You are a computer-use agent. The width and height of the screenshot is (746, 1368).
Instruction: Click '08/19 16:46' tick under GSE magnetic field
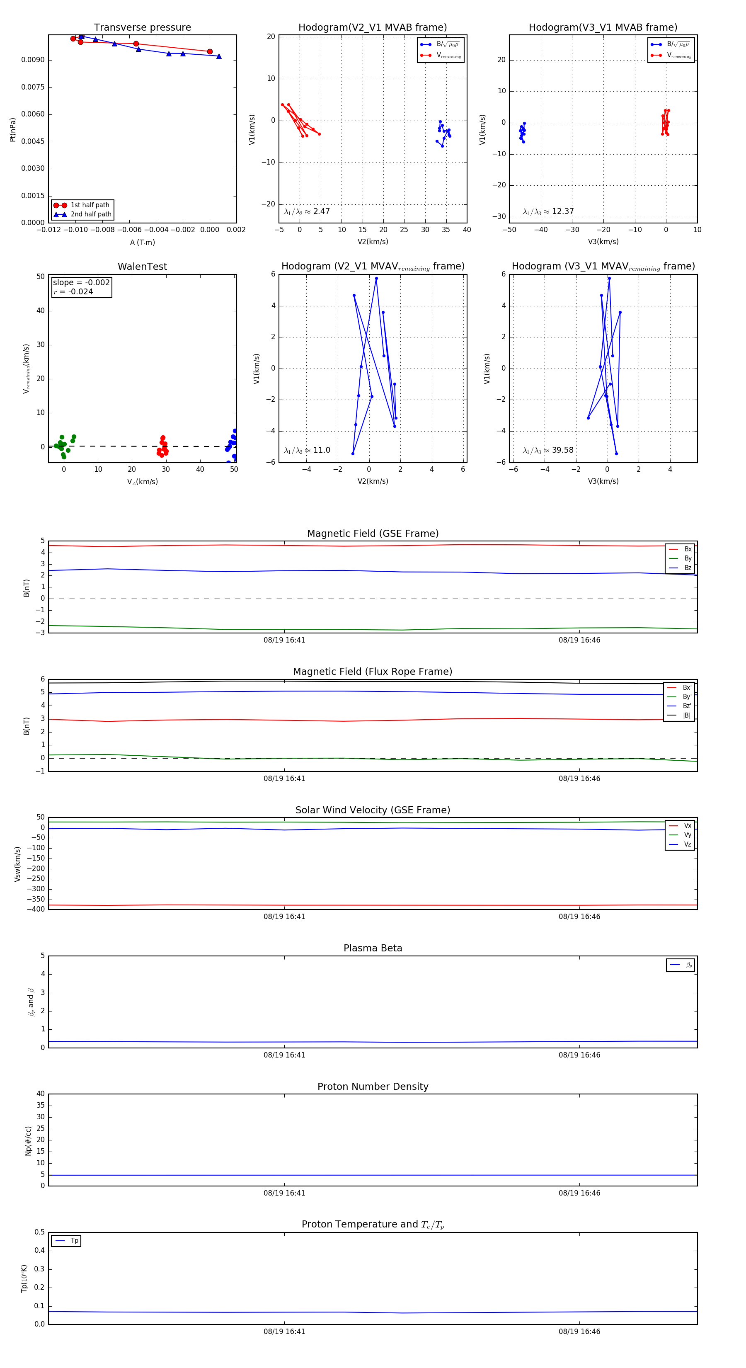579,640
